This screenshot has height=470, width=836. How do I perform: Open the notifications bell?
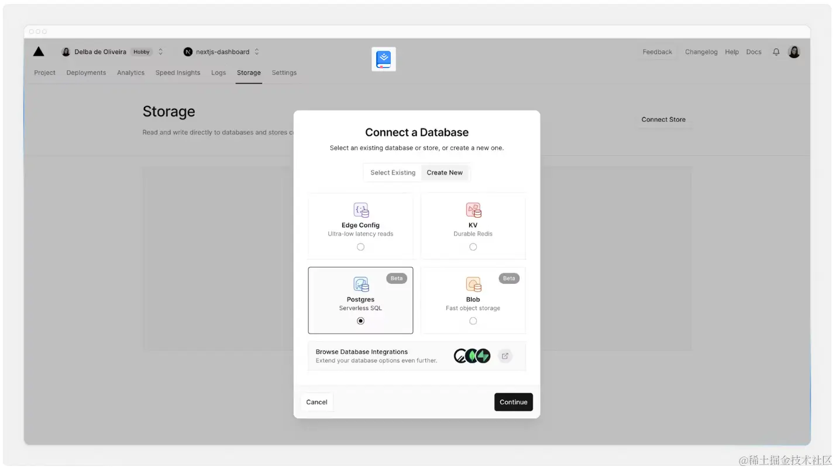[776, 52]
